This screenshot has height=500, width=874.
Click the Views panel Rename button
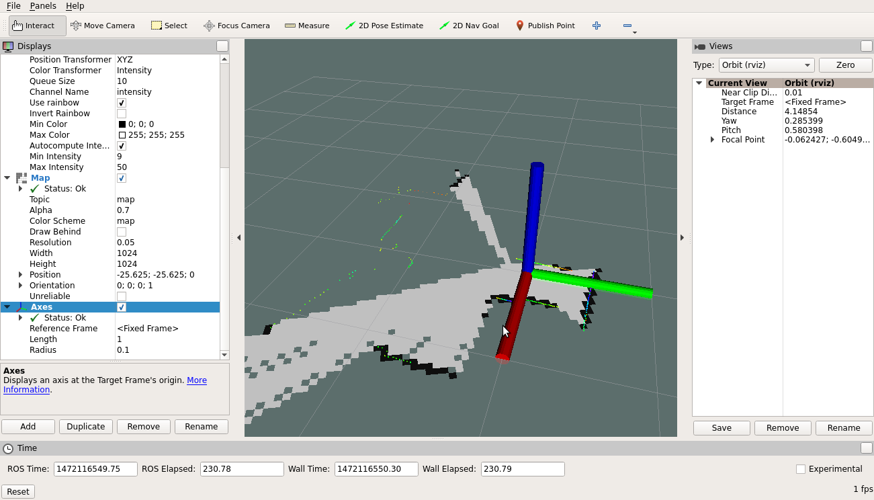(x=844, y=428)
